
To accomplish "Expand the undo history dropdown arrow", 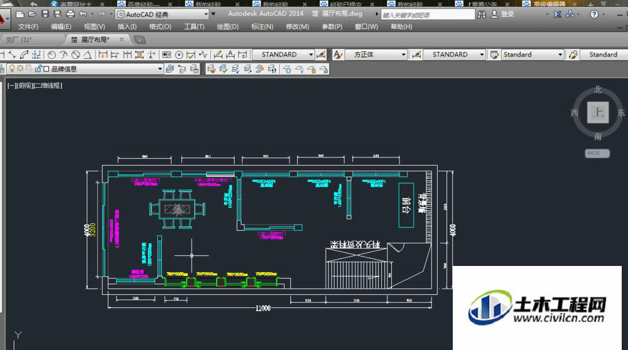I will 92,14.
